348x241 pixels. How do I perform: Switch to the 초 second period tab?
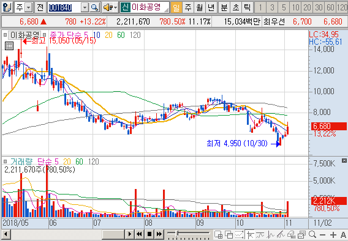coord(235,7)
